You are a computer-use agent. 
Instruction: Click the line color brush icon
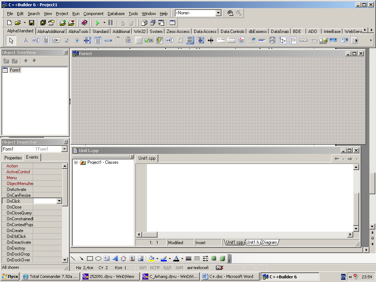click(164, 258)
